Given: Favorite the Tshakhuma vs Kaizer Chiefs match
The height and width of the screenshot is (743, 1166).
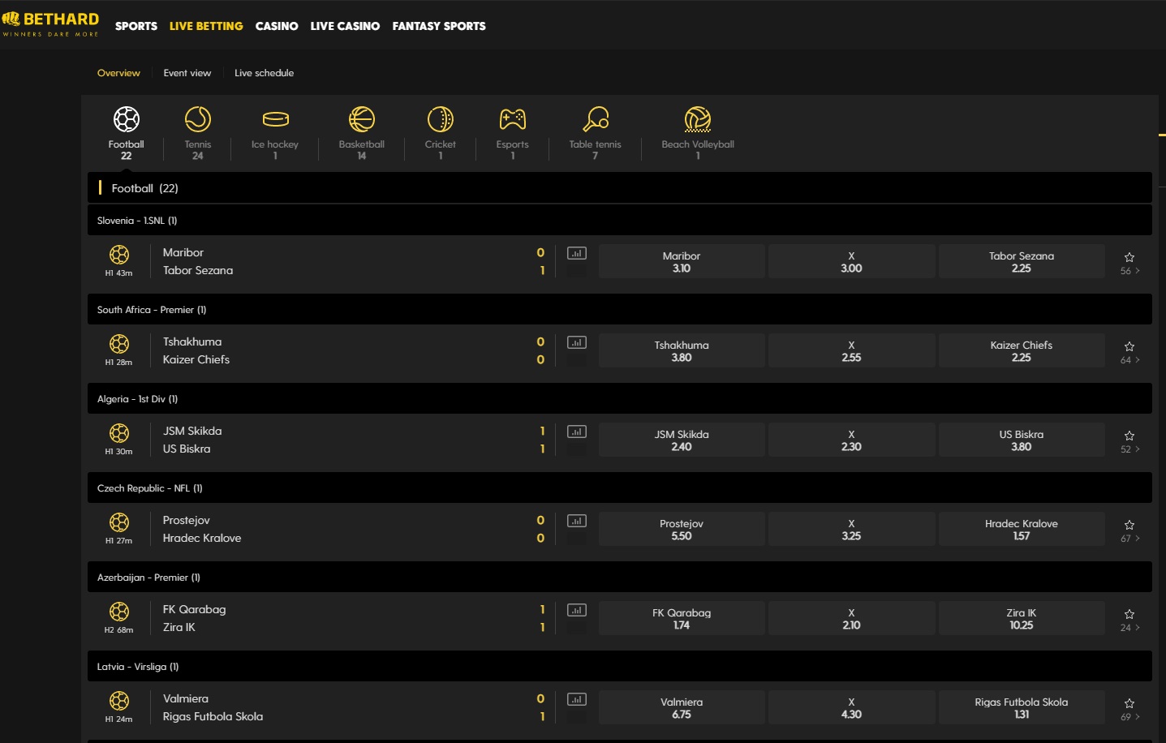Looking at the screenshot, I should coord(1129,346).
